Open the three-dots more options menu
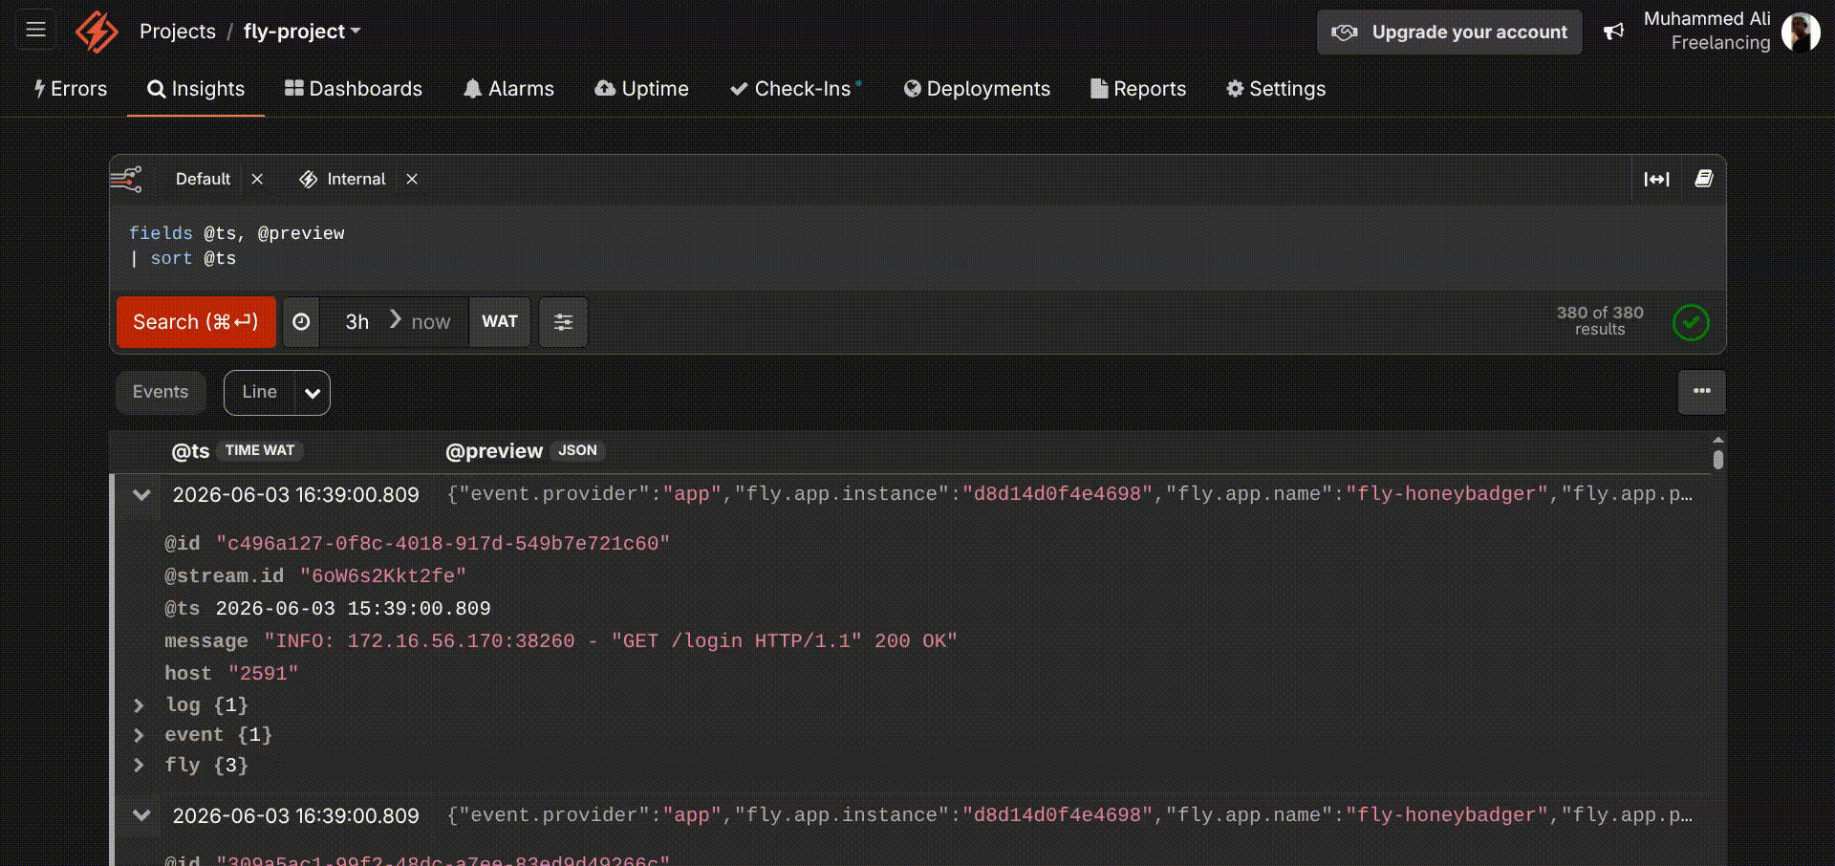Screen dimensions: 1835x866 1702,392
